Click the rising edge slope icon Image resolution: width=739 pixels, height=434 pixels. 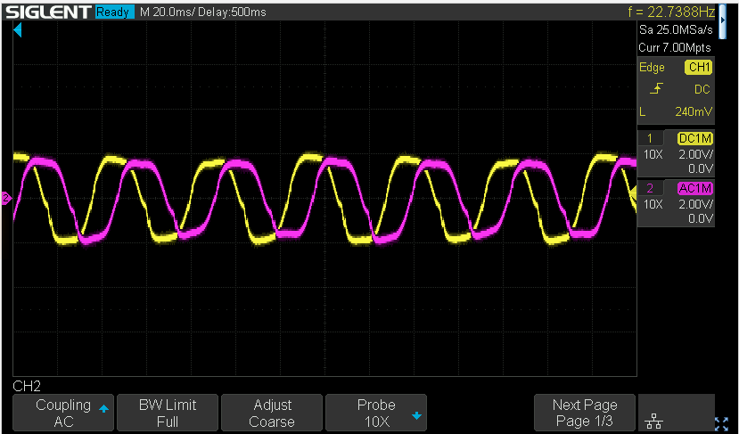coord(656,88)
